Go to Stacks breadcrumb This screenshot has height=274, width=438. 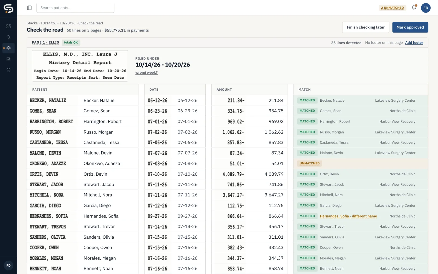pyautogui.click(x=32, y=23)
